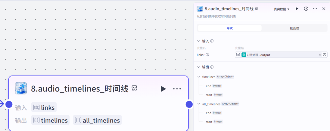330x131 pixels.
Task: Click the description 从音频列表中获取时间线列表
Action: point(216,16)
